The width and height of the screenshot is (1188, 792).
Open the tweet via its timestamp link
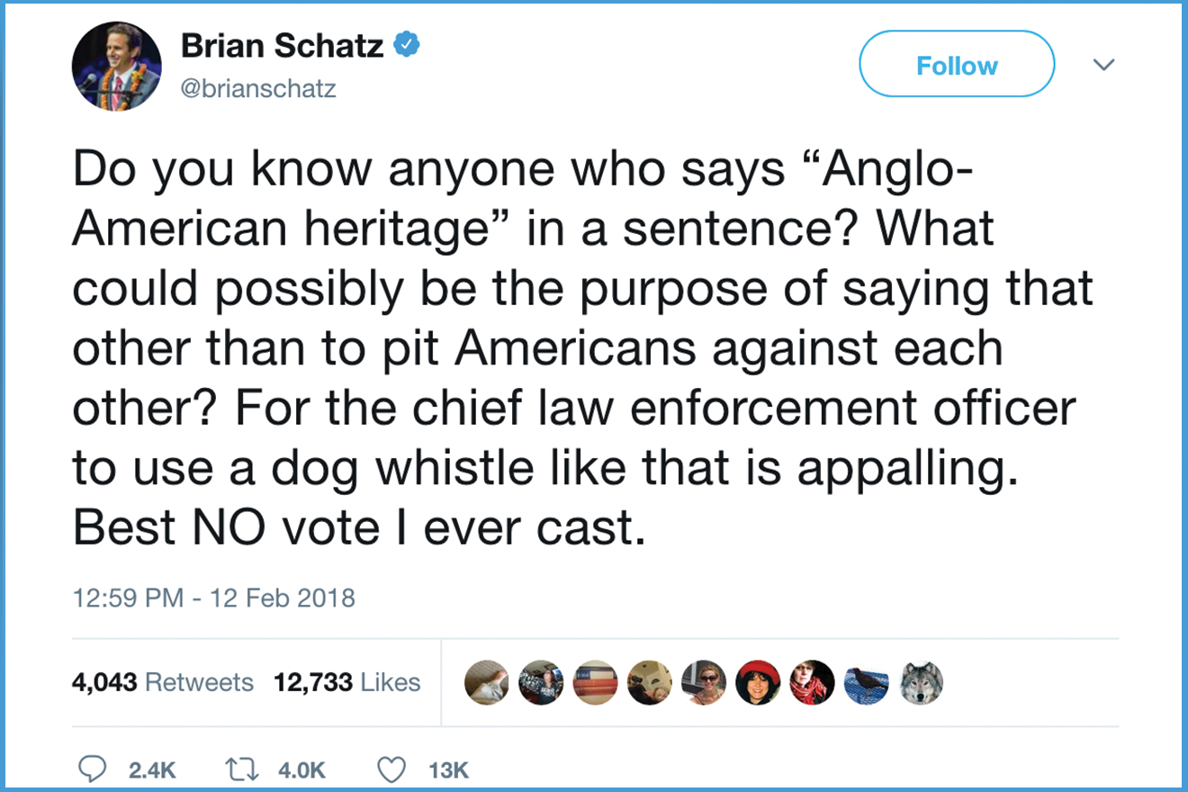pos(213,598)
